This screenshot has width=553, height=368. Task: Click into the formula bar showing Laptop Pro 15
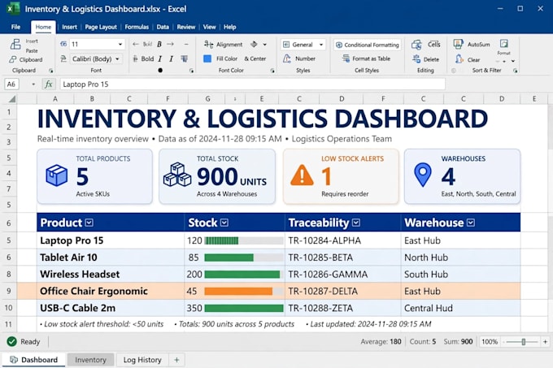click(253, 84)
